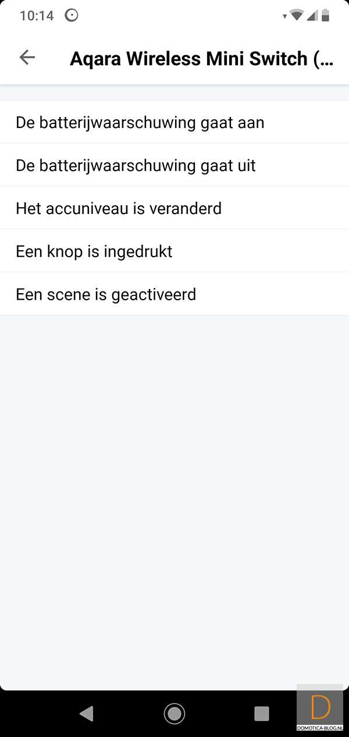Select 'De batterijwaarschuwing gaat uit' trigger
Viewport: 349px width, 737px height.
click(136, 165)
